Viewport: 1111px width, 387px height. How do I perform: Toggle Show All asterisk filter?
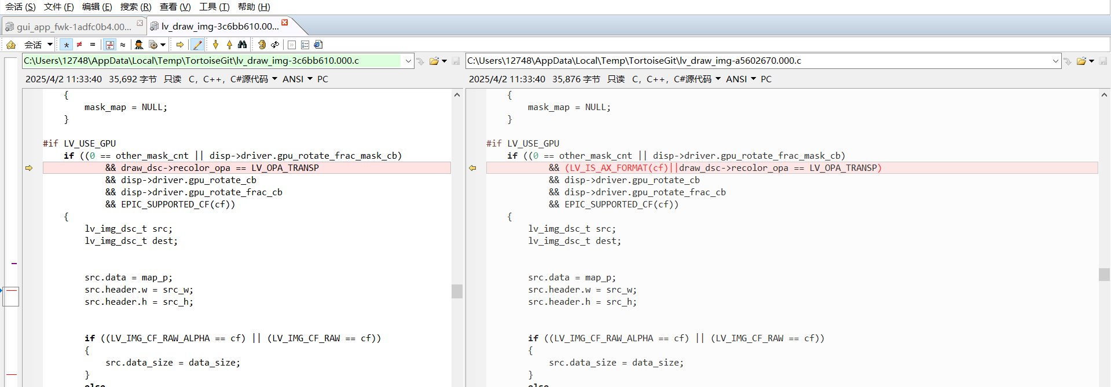click(67, 45)
